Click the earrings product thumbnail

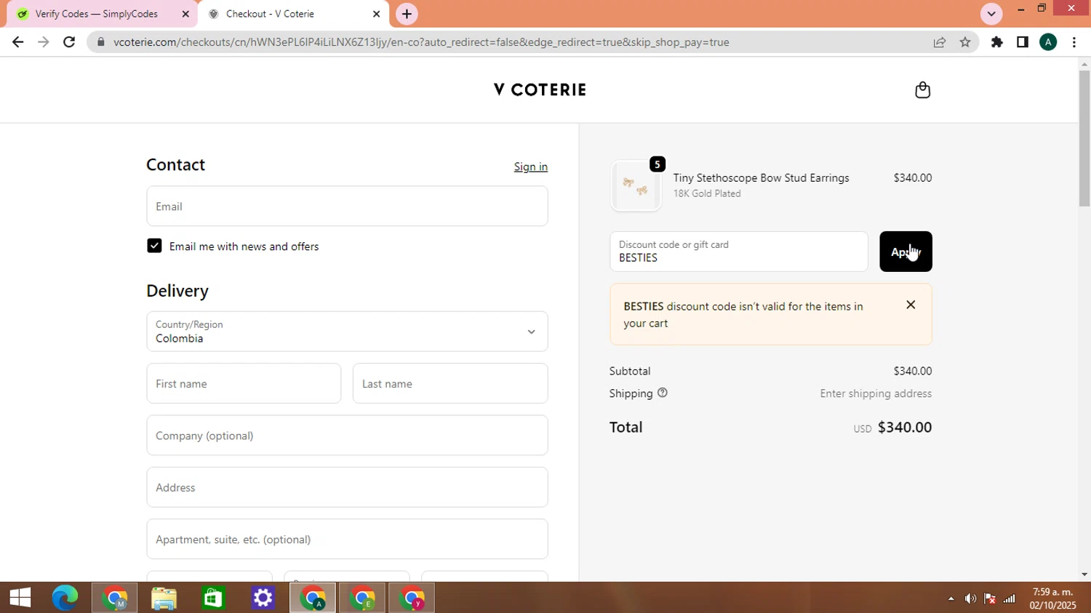pyautogui.click(x=636, y=186)
